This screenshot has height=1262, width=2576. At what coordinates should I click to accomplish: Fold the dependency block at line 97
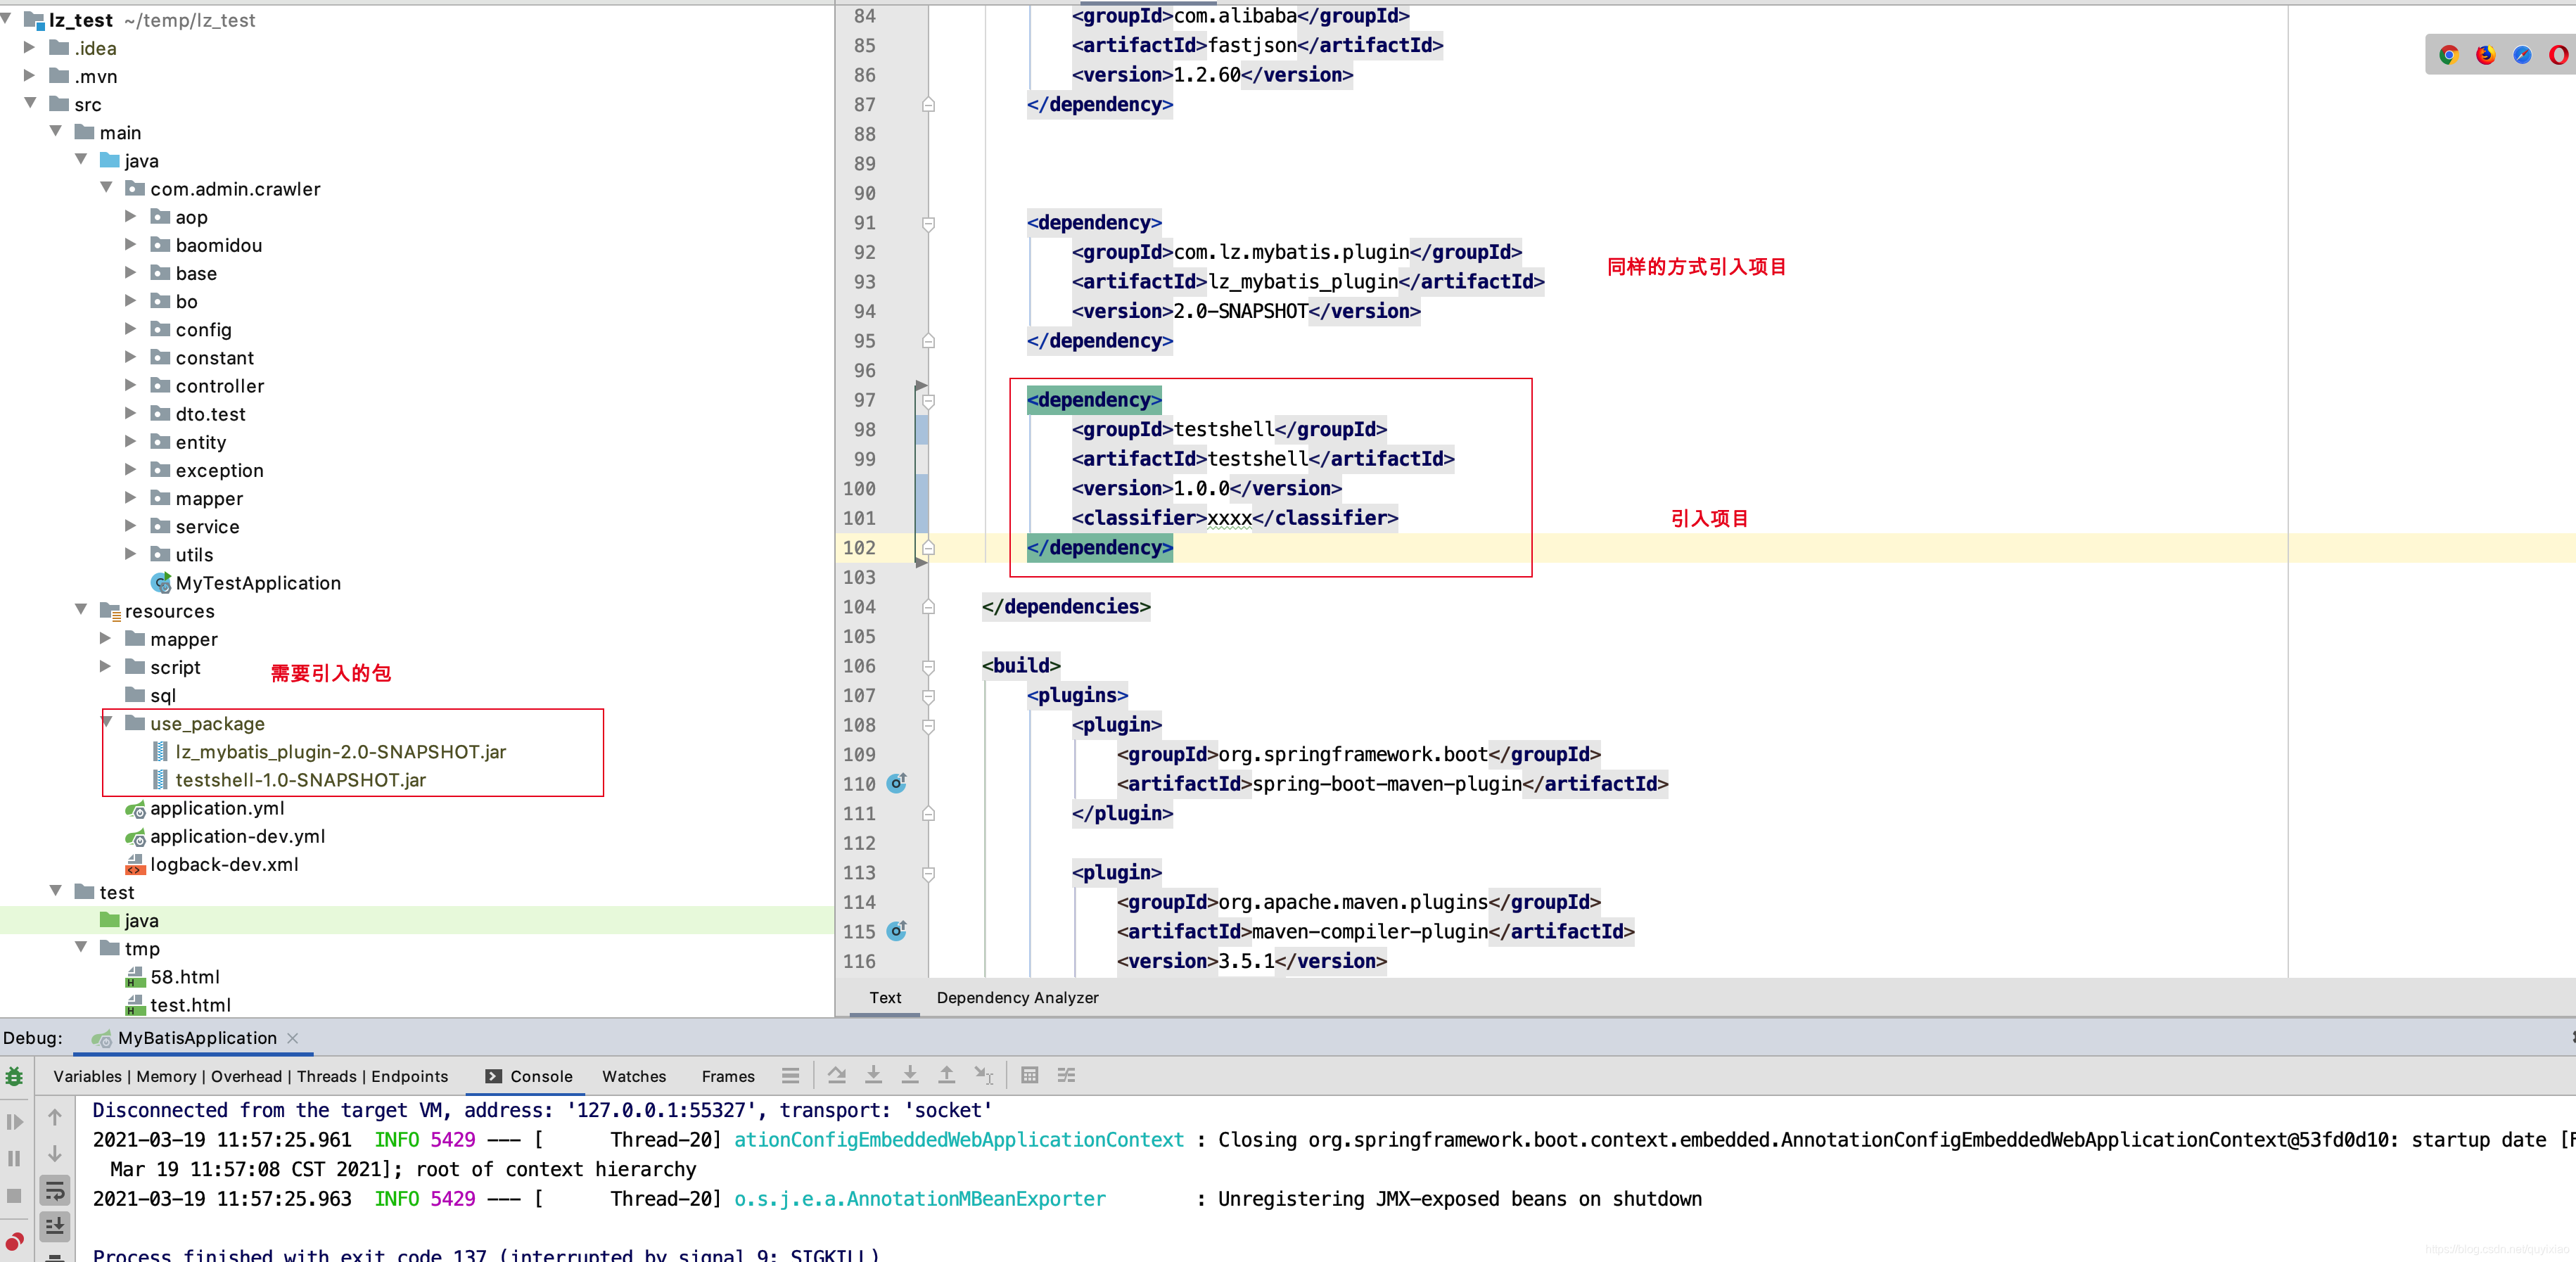[x=928, y=400]
